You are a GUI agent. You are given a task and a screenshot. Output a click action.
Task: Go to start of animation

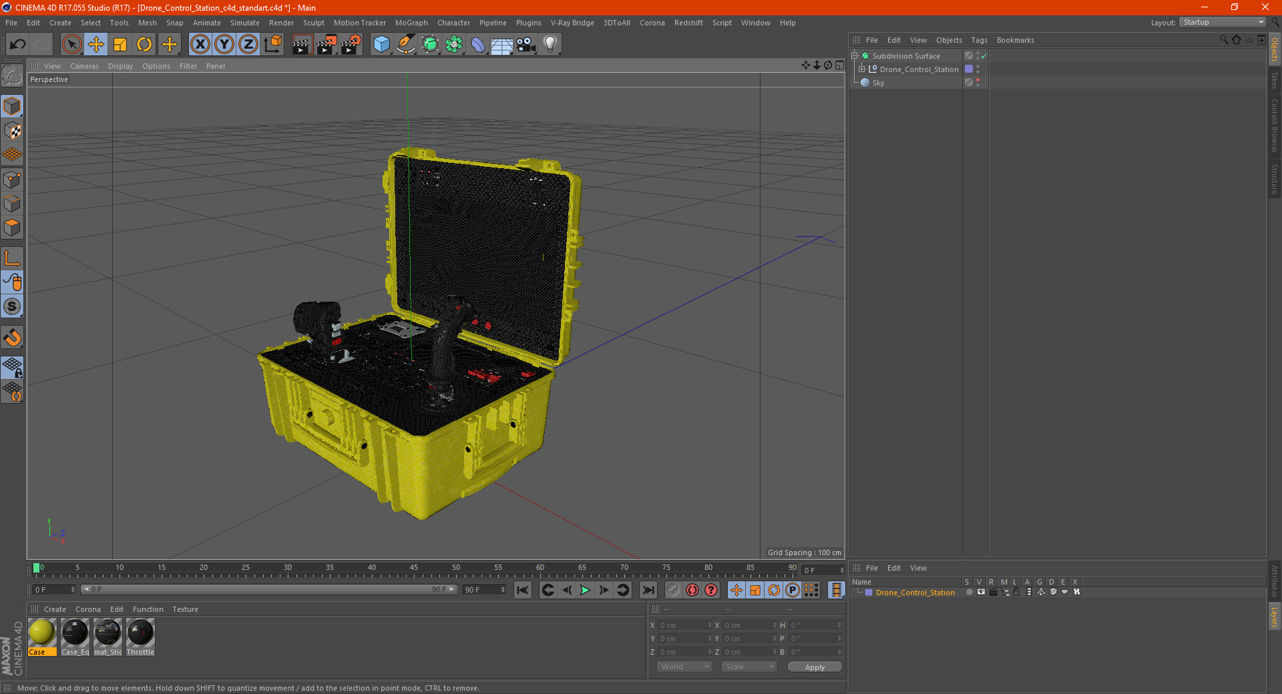pyautogui.click(x=523, y=590)
